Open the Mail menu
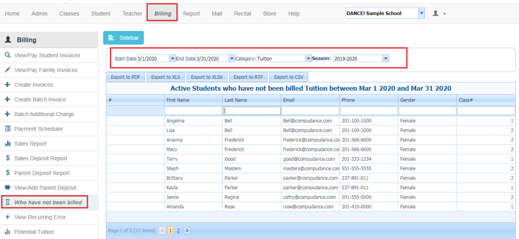This screenshot has width=519, height=239. [x=217, y=13]
